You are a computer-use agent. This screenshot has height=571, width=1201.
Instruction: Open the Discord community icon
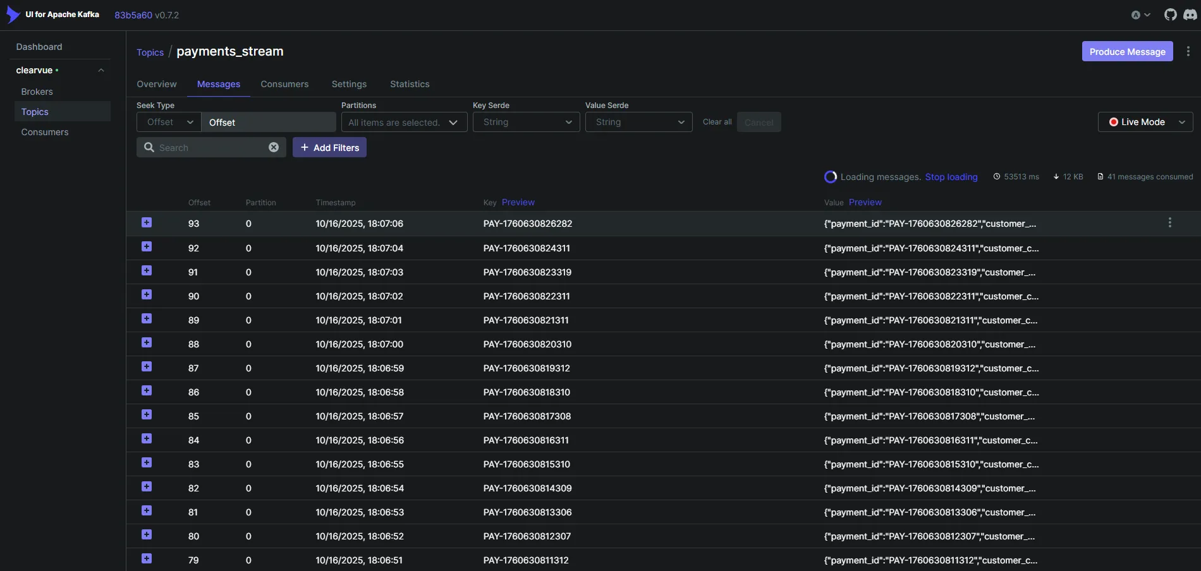click(1190, 15)
